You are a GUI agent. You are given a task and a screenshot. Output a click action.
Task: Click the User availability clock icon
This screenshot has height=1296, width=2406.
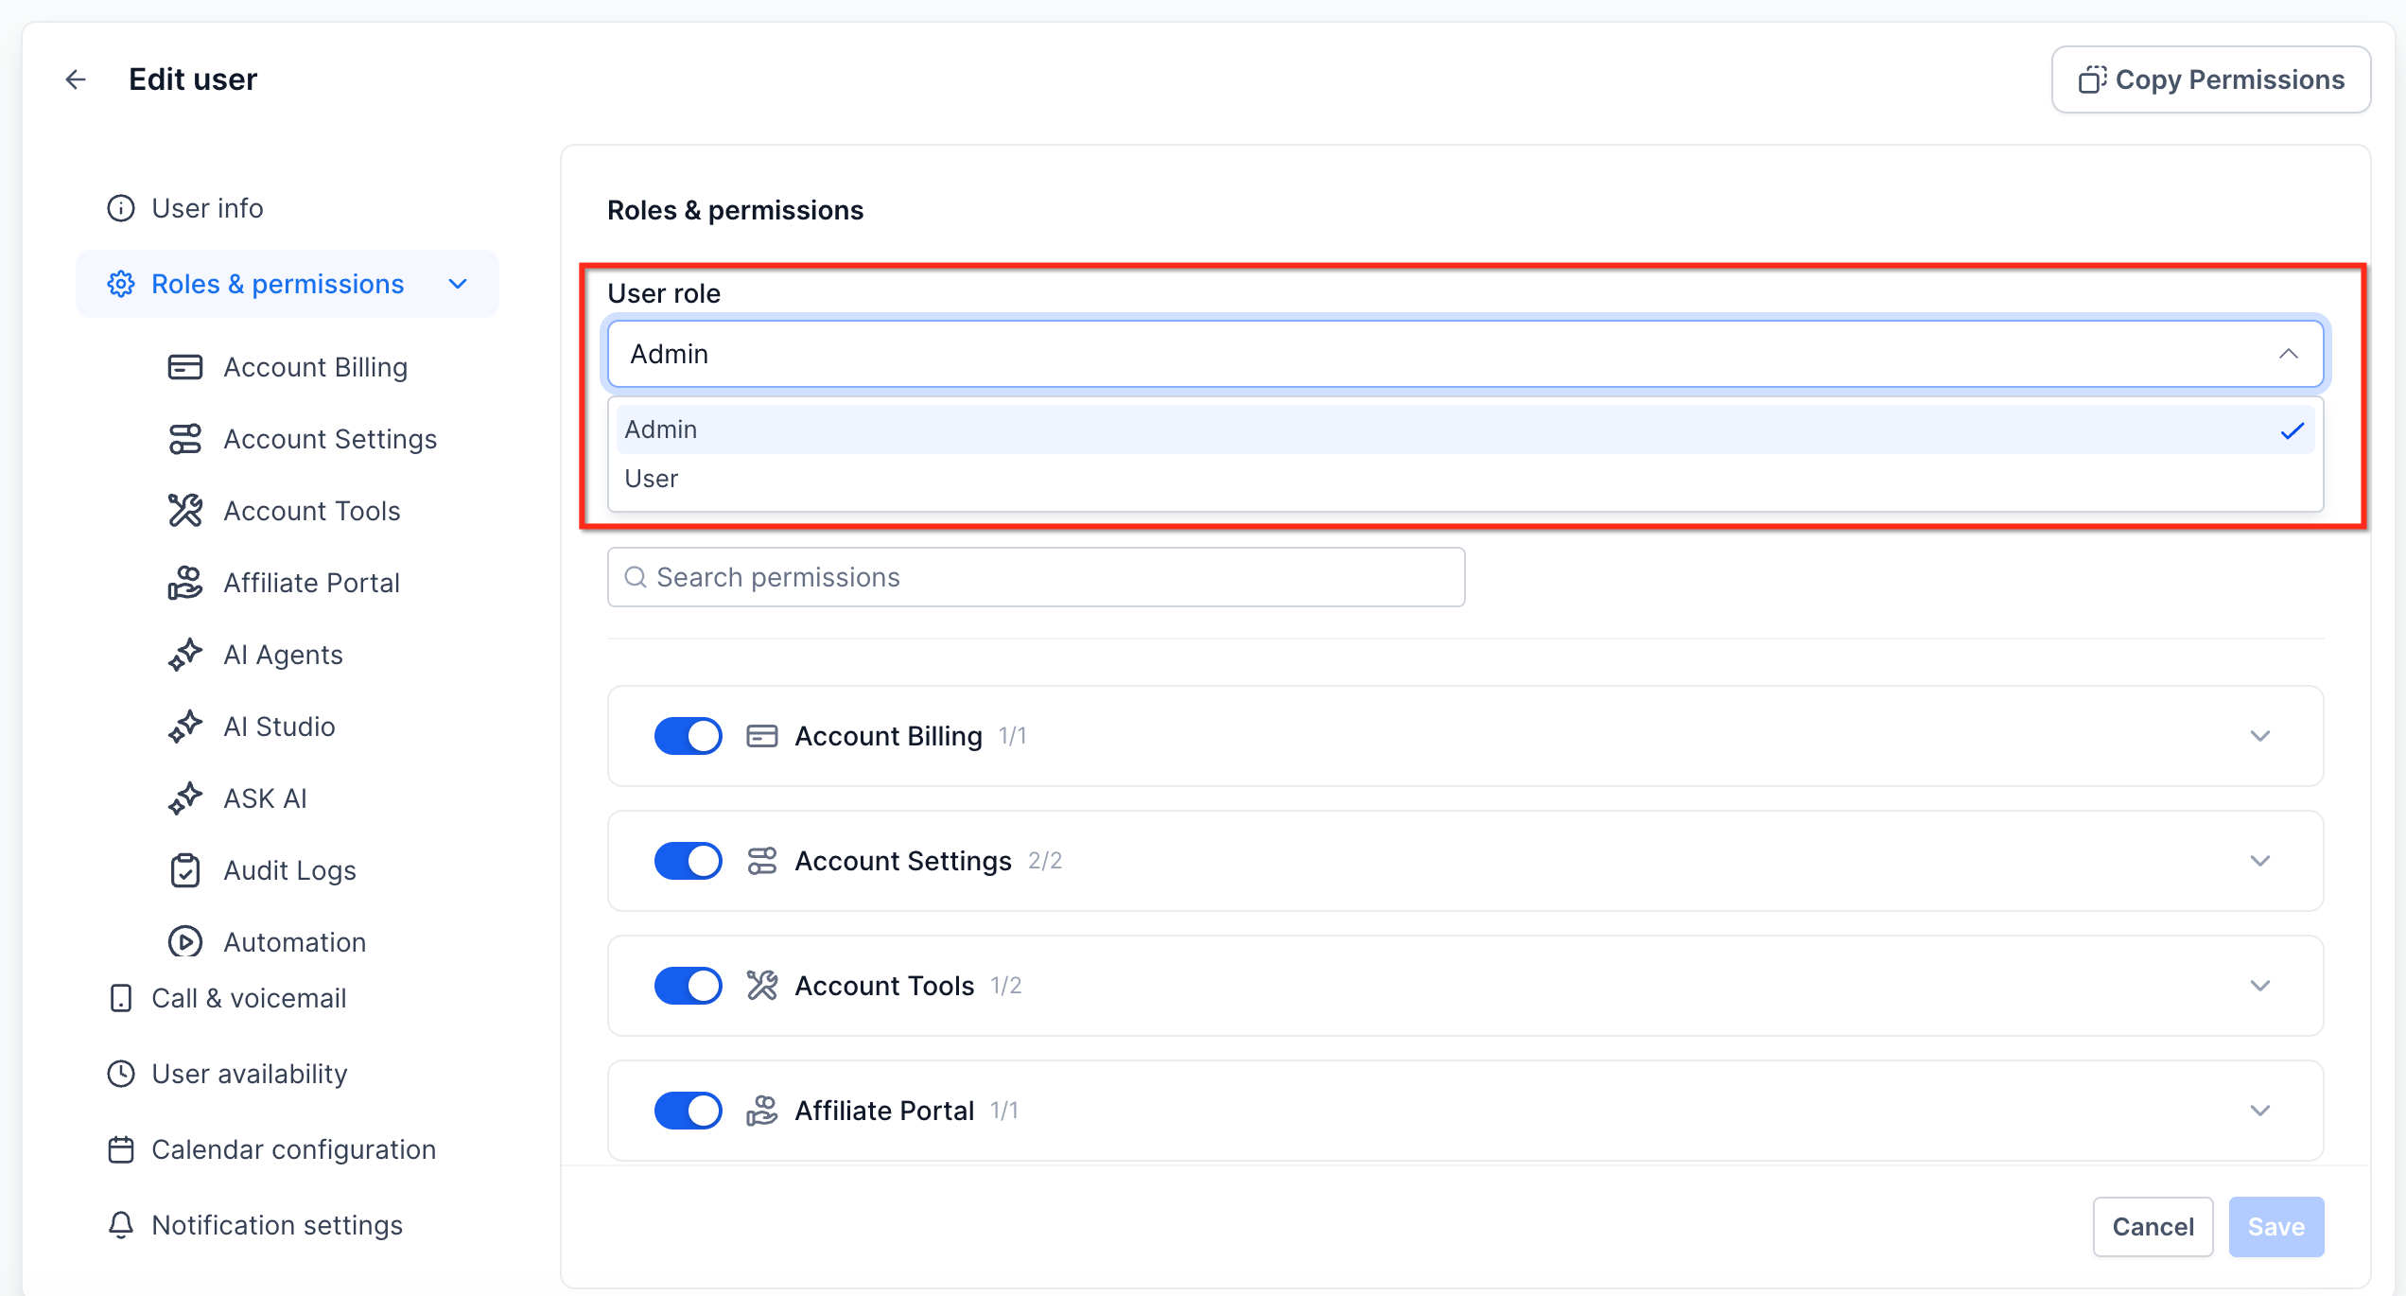coord(121,1074)
